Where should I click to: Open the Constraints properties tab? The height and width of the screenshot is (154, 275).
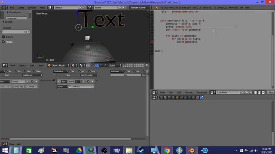pos(181,98)
